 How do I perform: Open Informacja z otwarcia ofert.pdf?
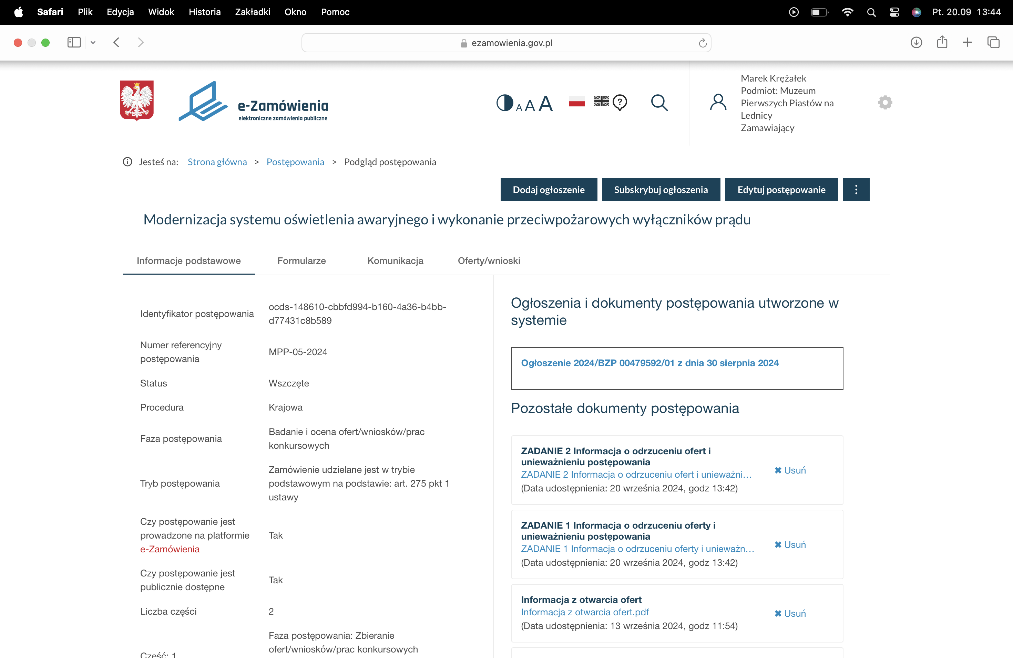(x=585, y=612)
